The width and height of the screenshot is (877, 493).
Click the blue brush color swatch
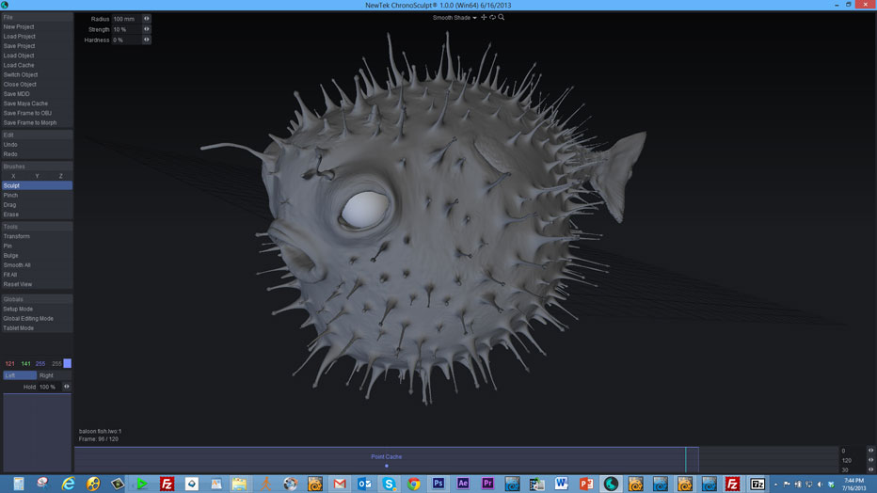tap(68, 363)
